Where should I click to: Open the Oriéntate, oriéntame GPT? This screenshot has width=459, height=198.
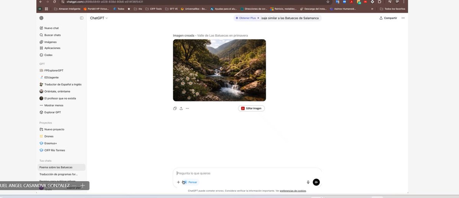57,91
